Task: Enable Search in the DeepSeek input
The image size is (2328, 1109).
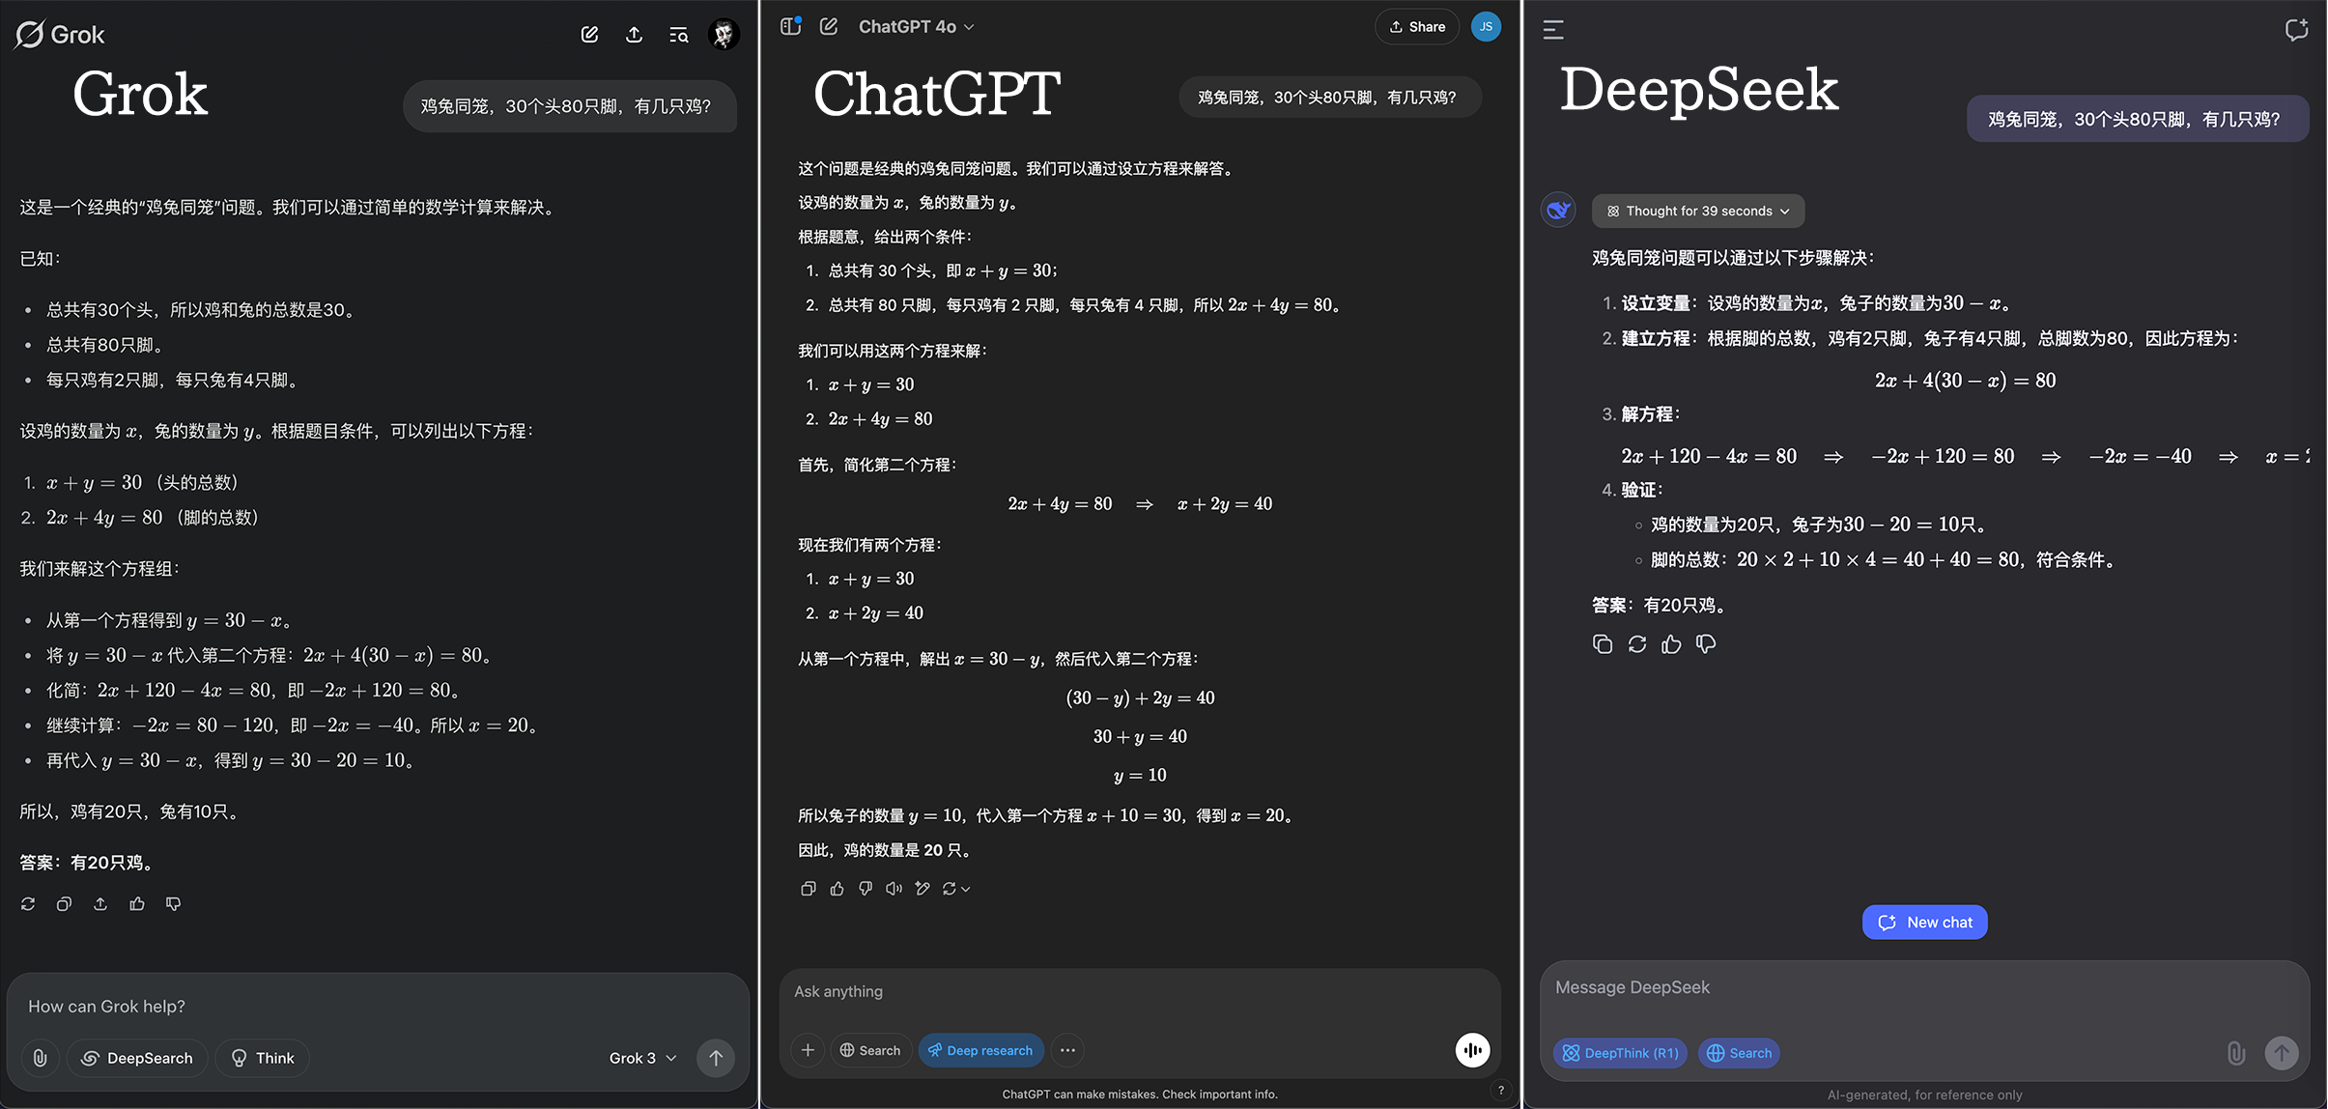Action: coord(1739,1053)
